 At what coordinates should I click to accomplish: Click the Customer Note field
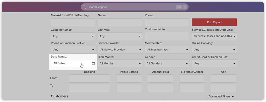pyautogui.click(x=167, y=36)
